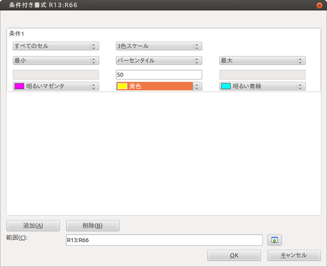Open the 明るいマゼンタ color dropdown
The image size is (327, 267).
(x=56, y=86)
